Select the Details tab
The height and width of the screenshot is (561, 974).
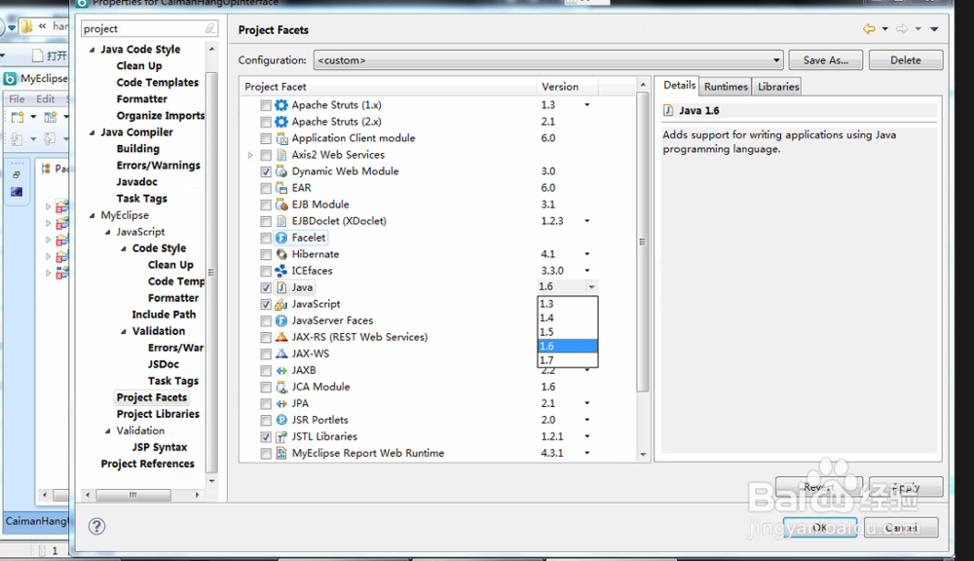point(679,85)
